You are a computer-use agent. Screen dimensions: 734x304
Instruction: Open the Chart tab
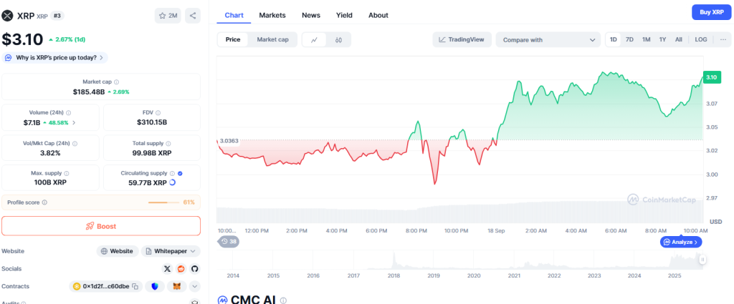(x=234, y=15)
